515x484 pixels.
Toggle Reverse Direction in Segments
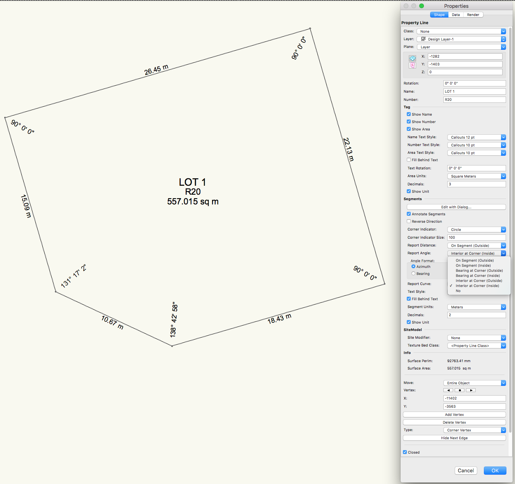(x=409, y=221)
